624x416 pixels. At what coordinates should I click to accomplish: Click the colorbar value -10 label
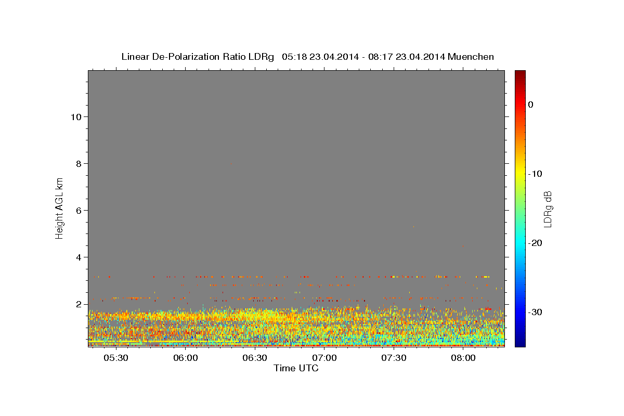point(536,174)
